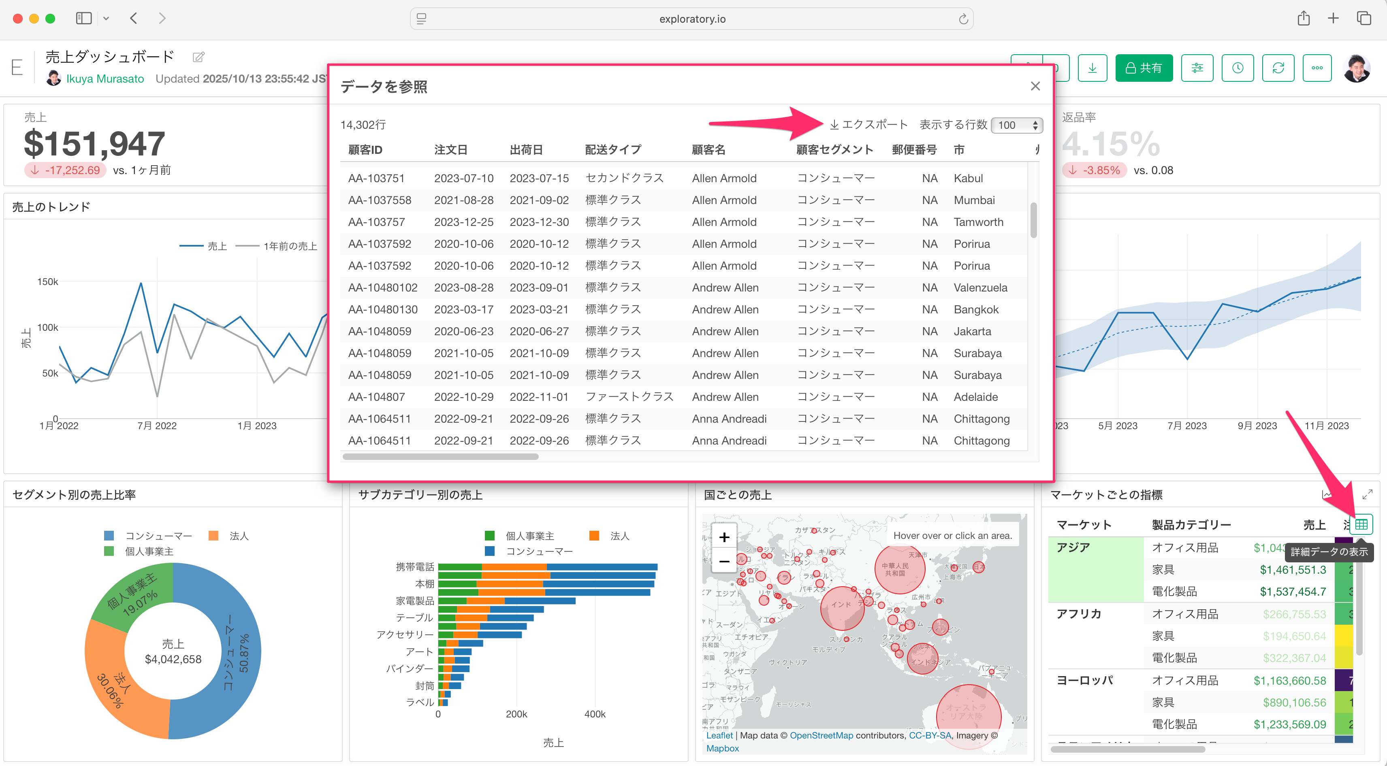The image size is (1387, 766).
Task: Click the horizontal scrollbar in data table
Action: pyautogui.click(x=440, y=456)
